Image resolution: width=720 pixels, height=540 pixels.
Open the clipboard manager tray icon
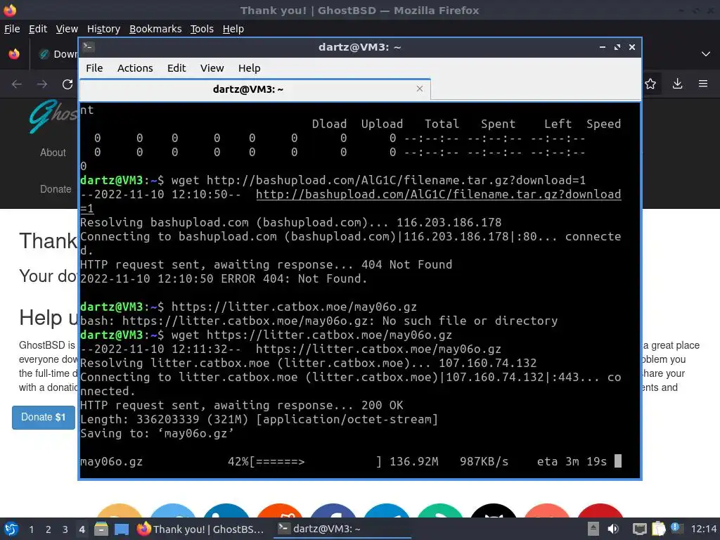(x=658, y=529)
